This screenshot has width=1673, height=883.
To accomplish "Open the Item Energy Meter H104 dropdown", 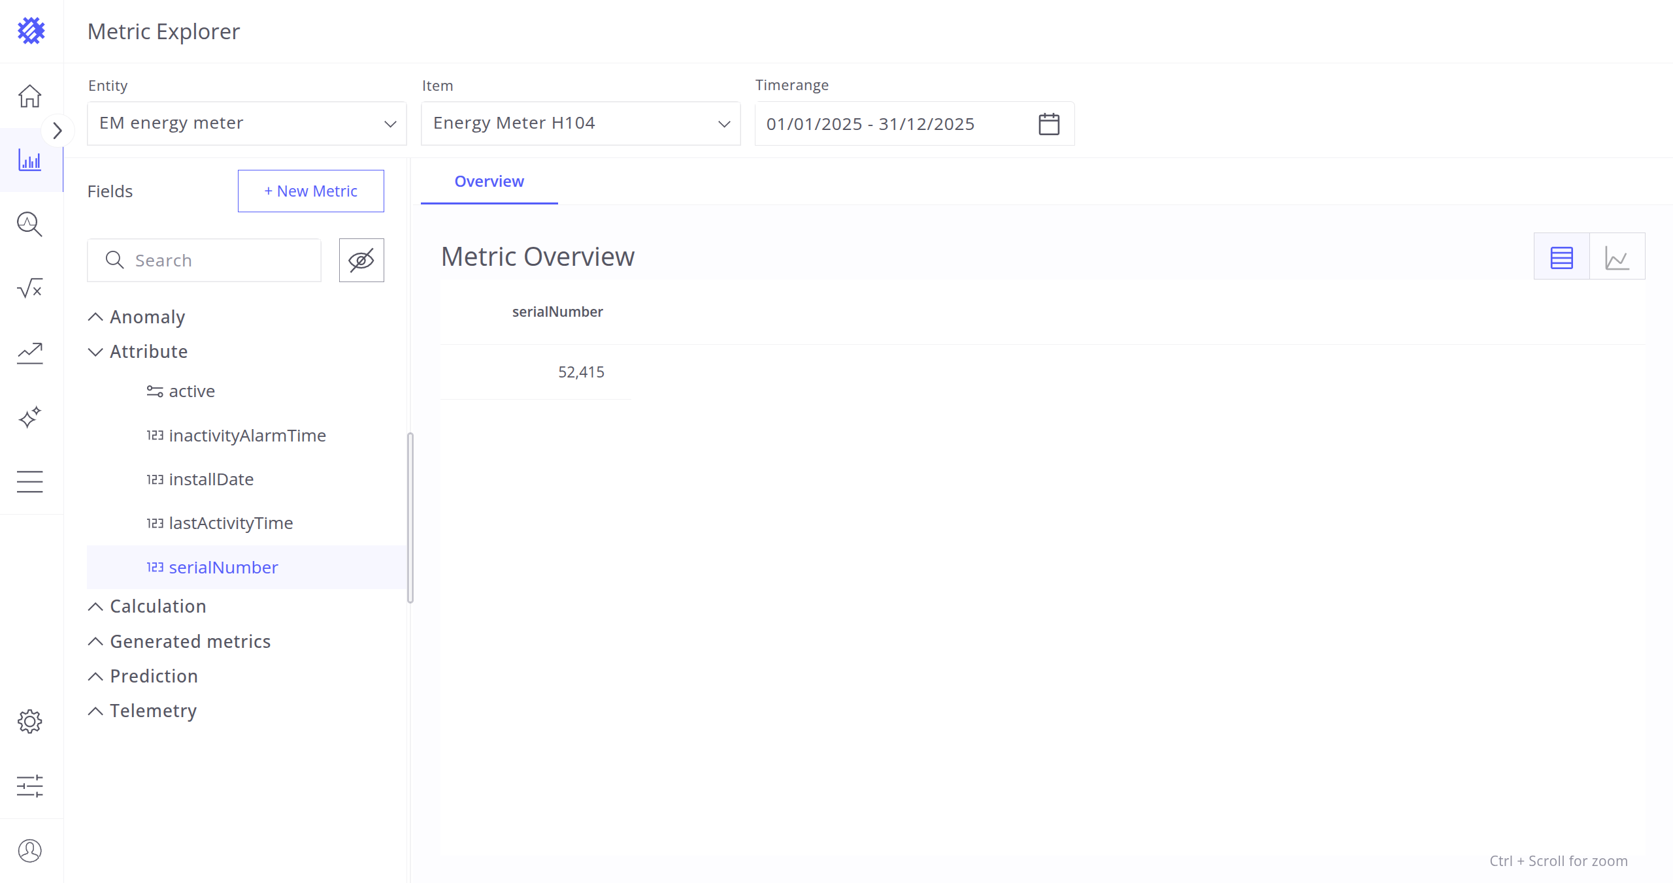I will 580,123.
